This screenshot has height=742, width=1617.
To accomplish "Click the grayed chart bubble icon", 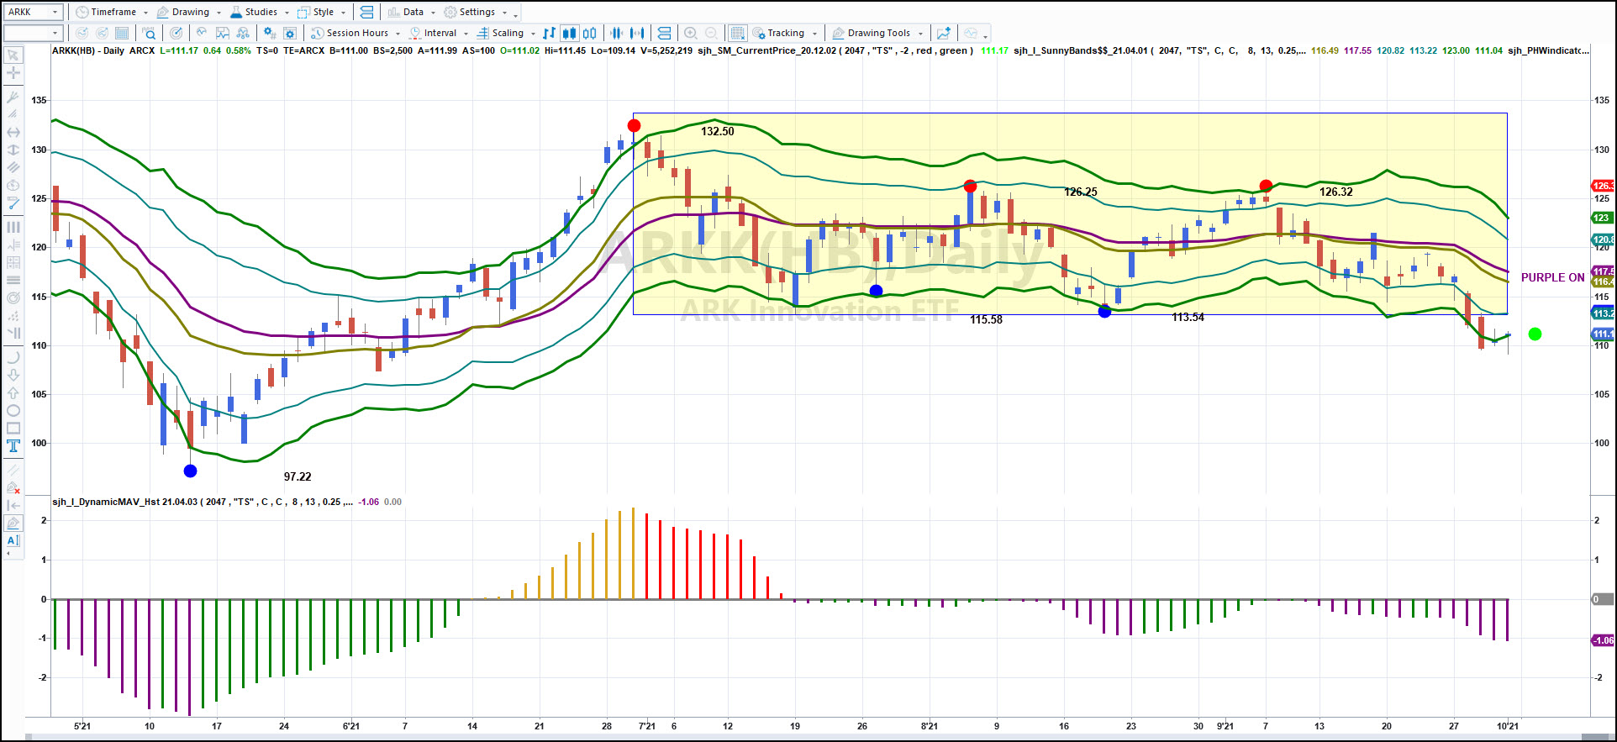I will (971, 33).
